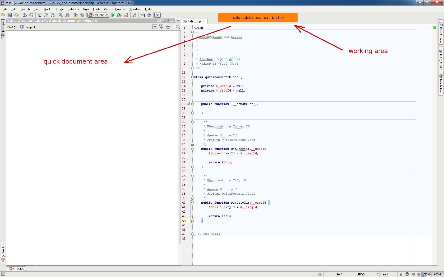Toggle floating mode icon in Project header
Screen dimensions: 444x277
click(x=159, y=21)
